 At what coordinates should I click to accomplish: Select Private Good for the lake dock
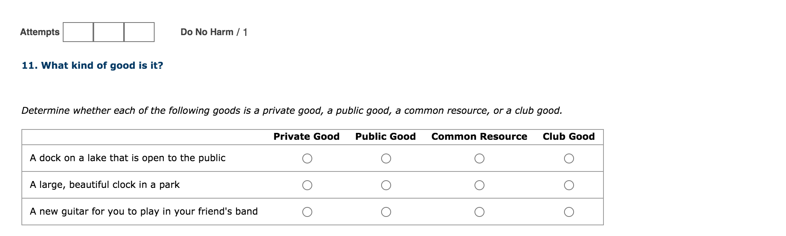[x=307, y=158]
